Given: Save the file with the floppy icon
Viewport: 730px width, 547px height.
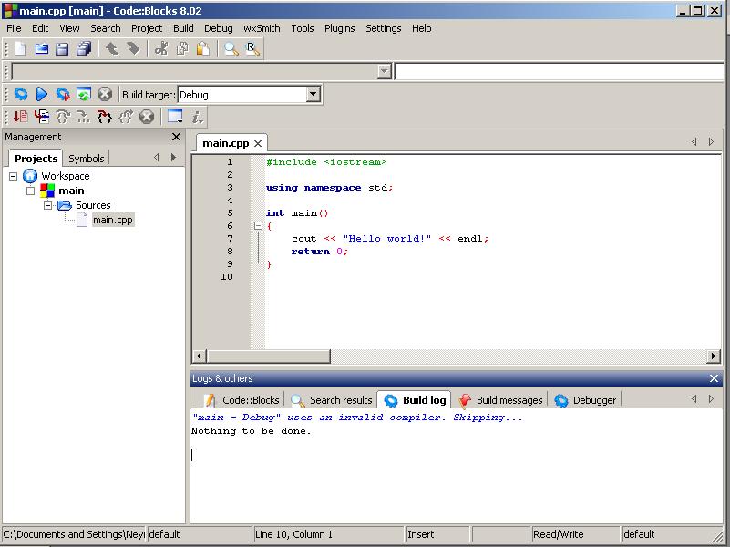Looking at the screenshot, I should click(x=62, y=49).
